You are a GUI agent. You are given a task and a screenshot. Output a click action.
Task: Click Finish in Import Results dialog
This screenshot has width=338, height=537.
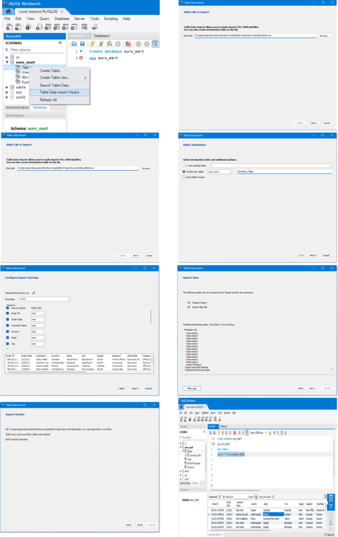pos(140,524)
